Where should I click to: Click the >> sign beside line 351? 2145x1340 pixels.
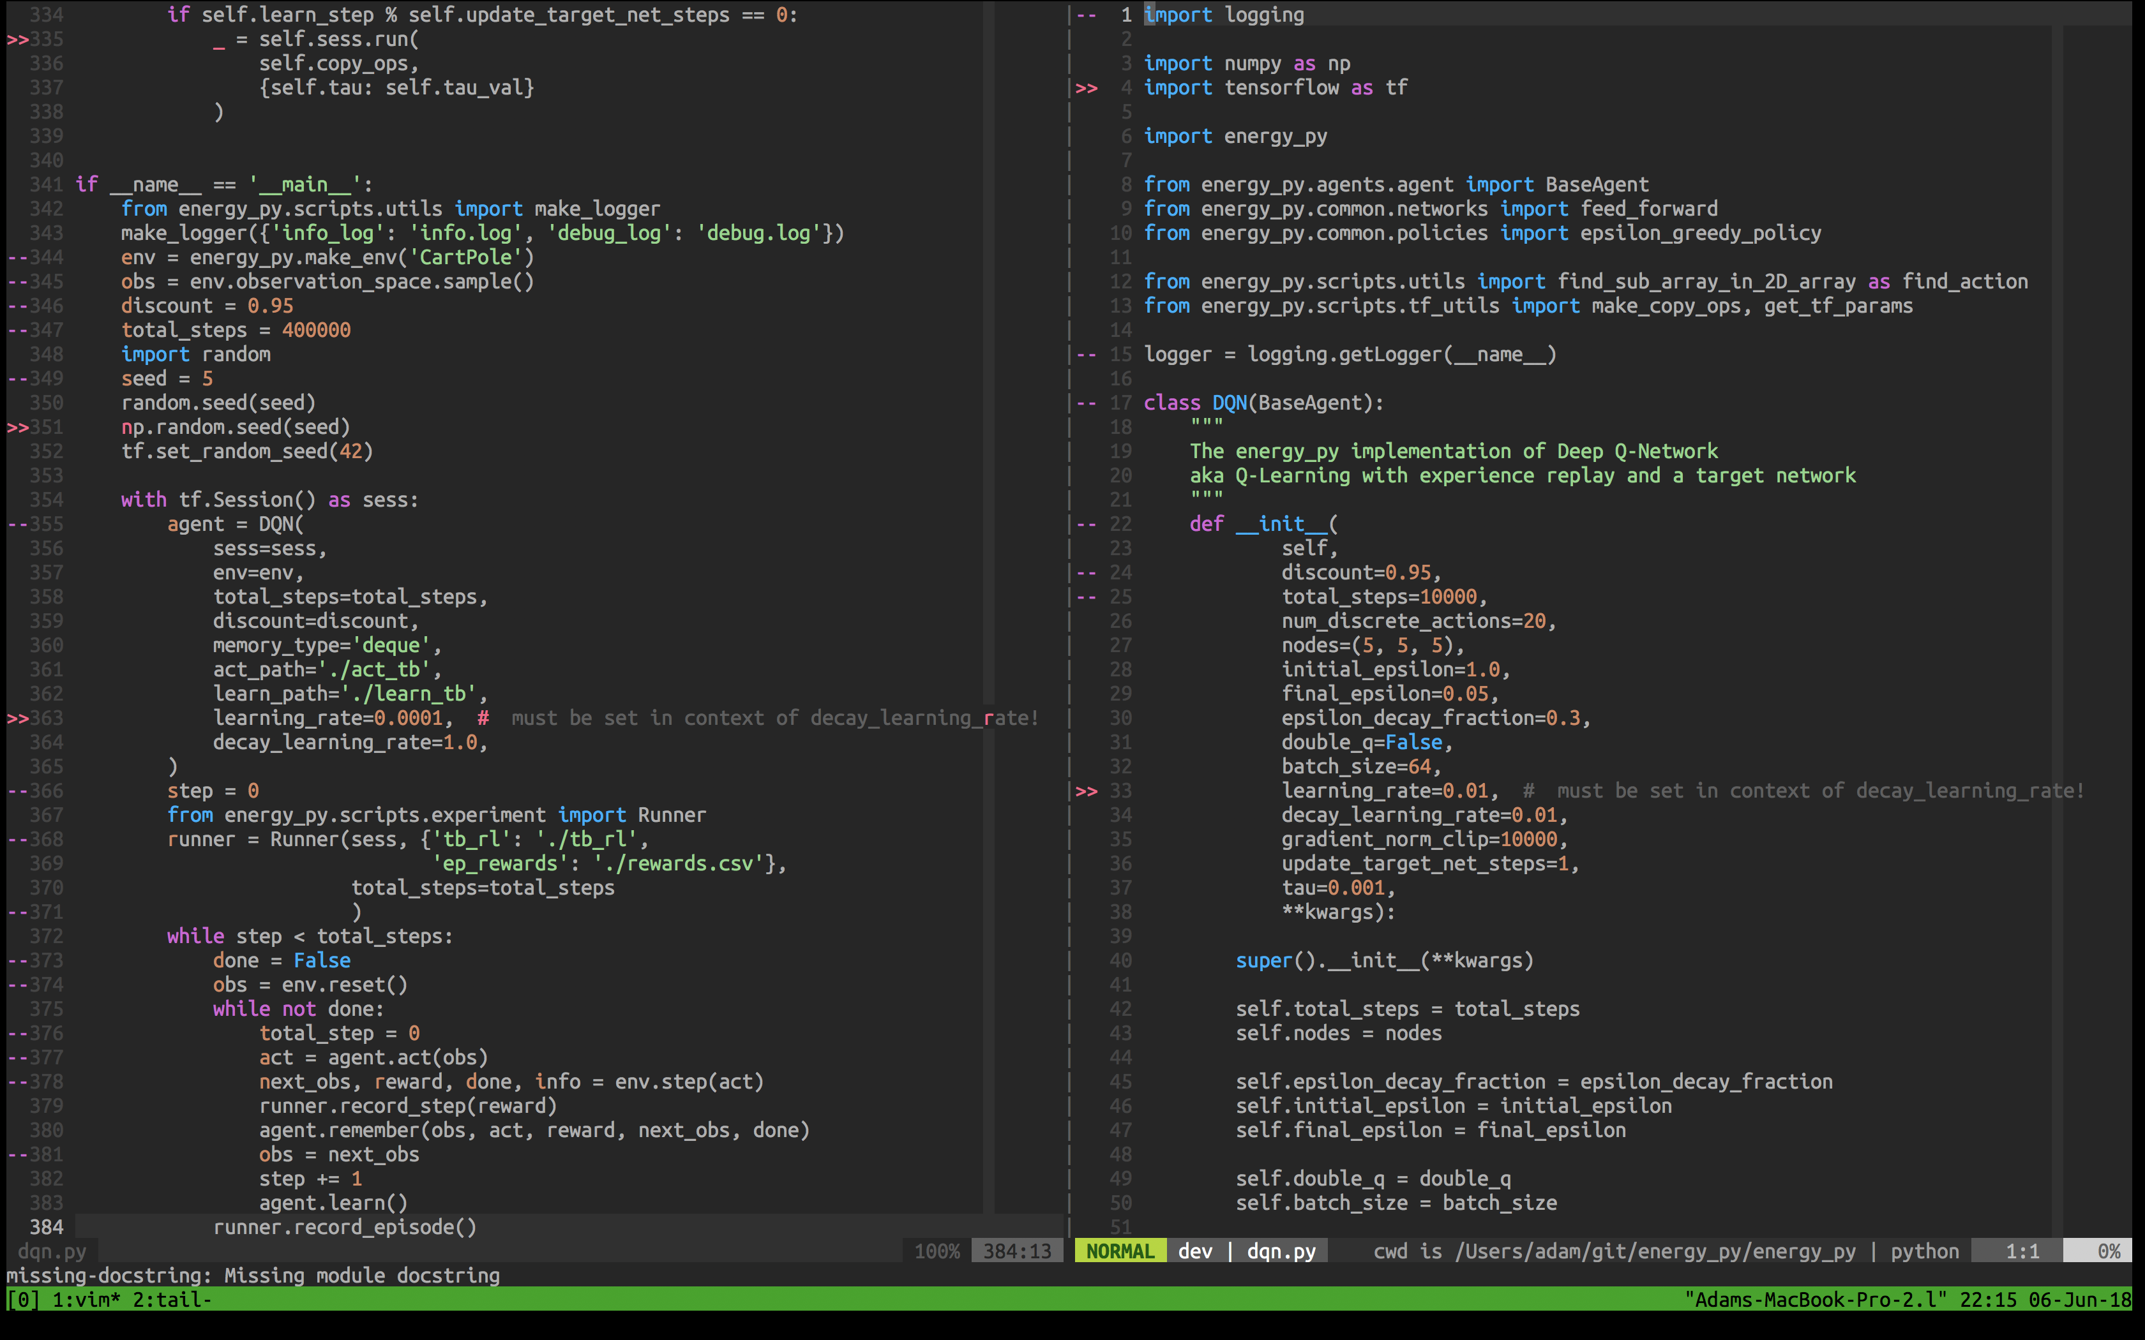(x=18, y=427)
